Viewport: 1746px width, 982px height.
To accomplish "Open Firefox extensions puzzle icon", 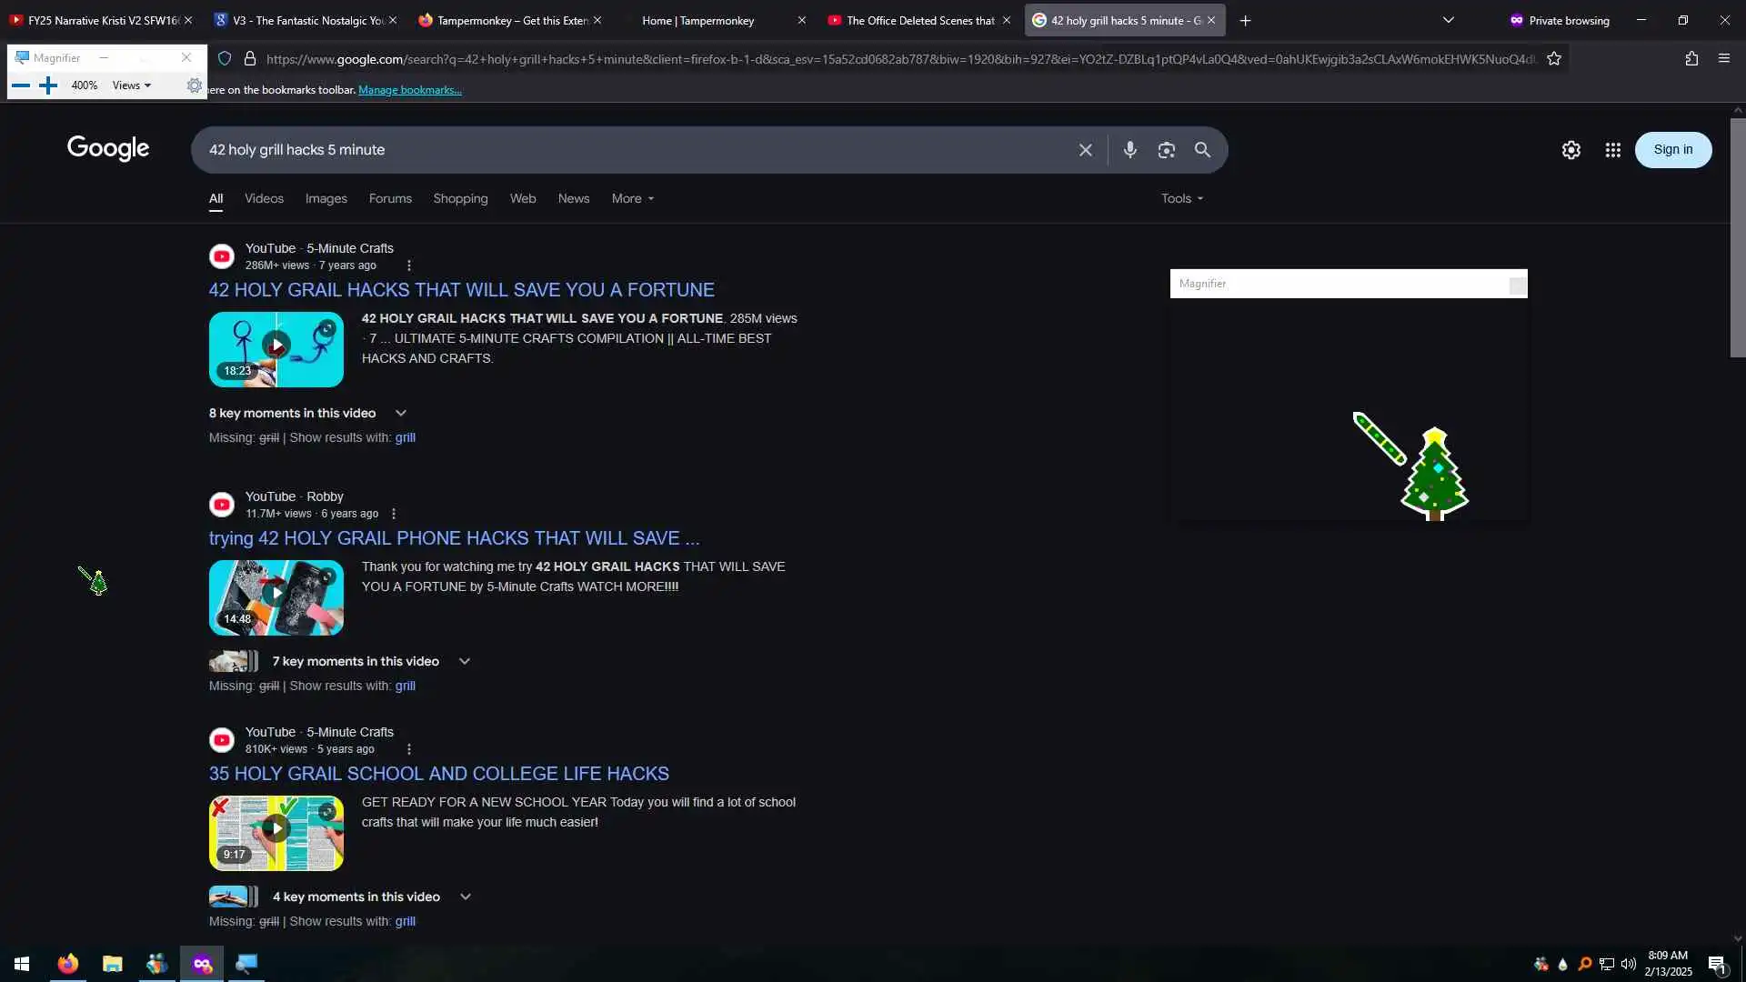I will (1691, 59).
